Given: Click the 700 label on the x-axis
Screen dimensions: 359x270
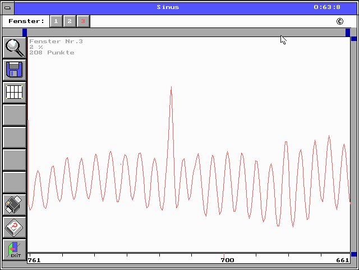Looking at the screenshot, I should (227, 260).
